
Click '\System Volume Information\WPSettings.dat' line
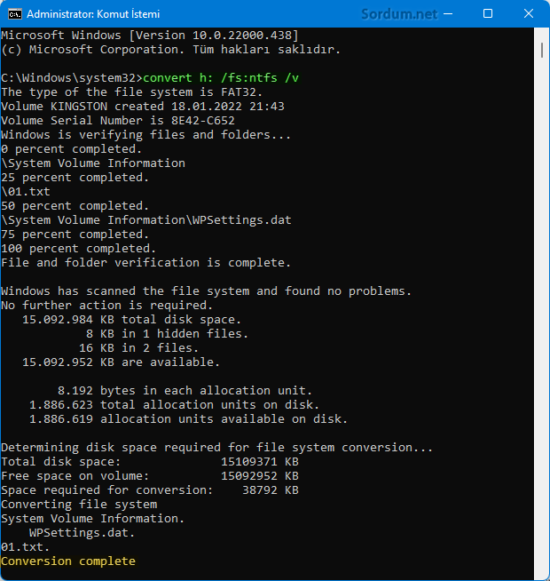point(146,220)
